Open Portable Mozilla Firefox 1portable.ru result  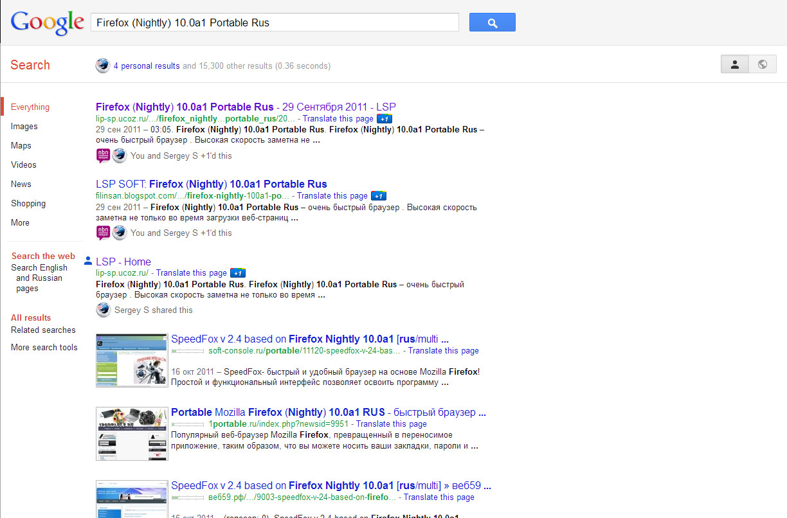(329, 412)
